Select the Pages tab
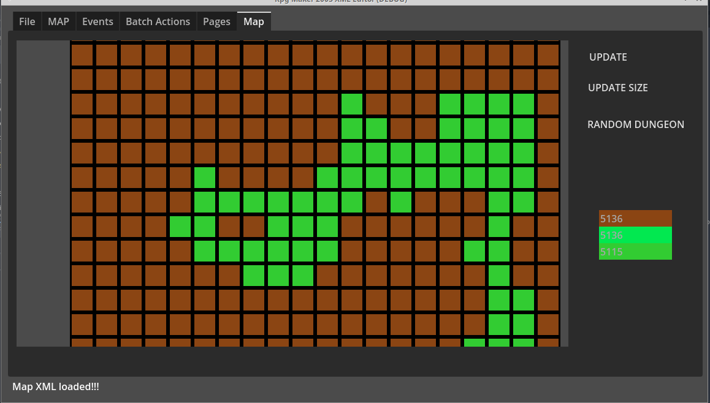The image size is (710, 403). click(216, 21)
